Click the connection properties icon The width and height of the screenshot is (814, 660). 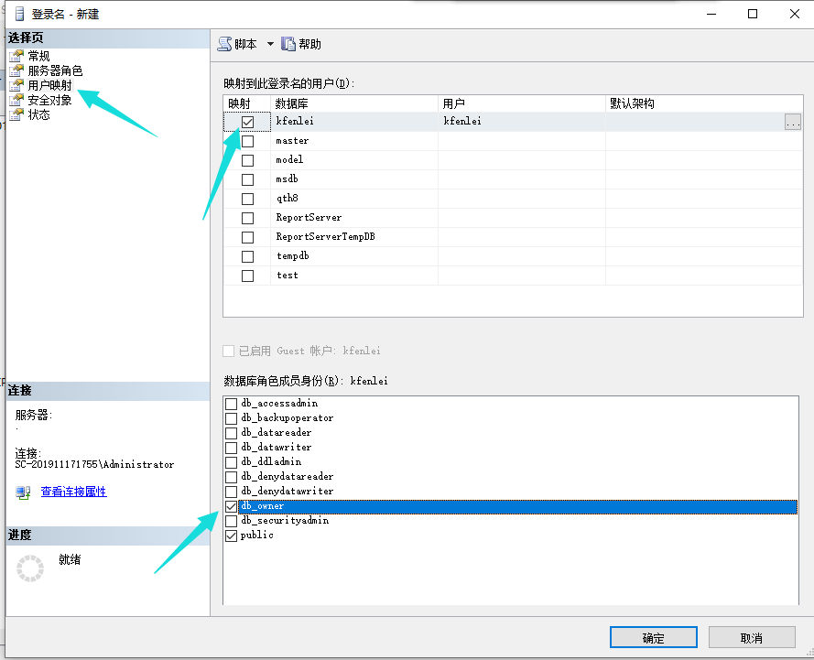24,492
